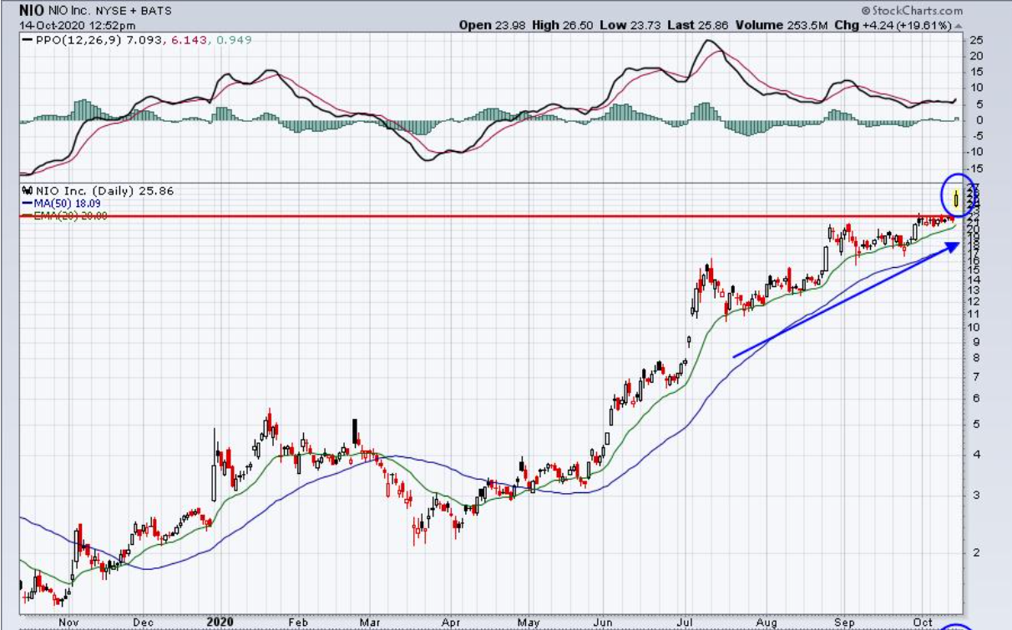The image size is (1012, 630).
Task: Click 16 on the price axis
Action: coord(974,260)
